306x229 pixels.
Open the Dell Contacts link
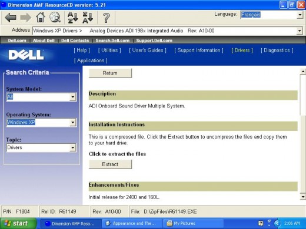[75, 41]
